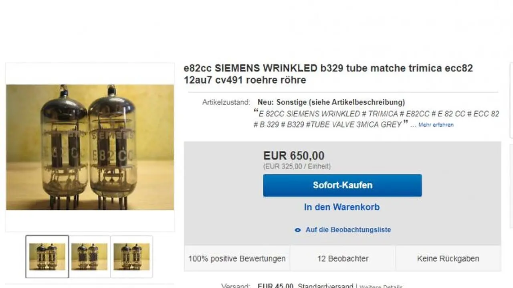Add item via In den Warenkorb

(x=342, y=207)
